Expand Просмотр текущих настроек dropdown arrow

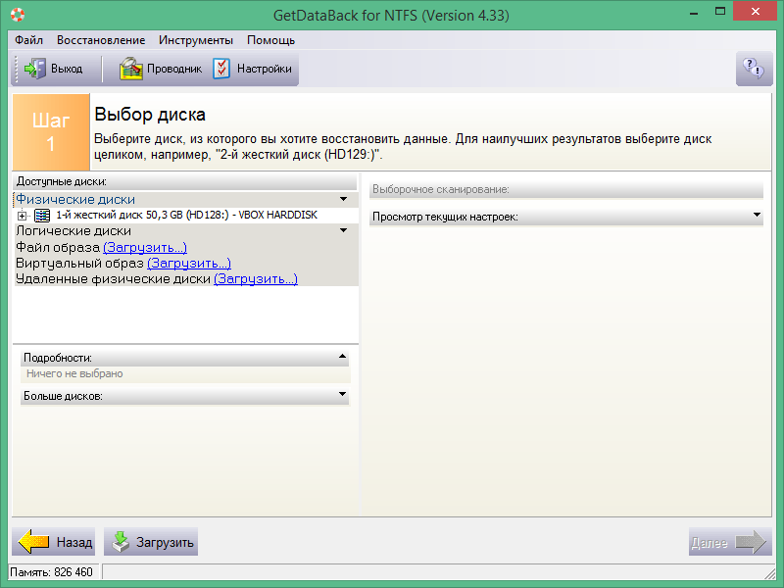(757, 215)
